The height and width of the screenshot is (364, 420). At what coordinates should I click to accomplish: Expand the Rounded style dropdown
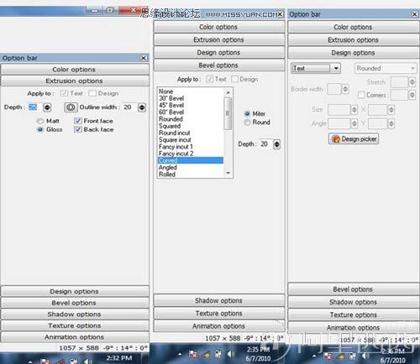386,69
